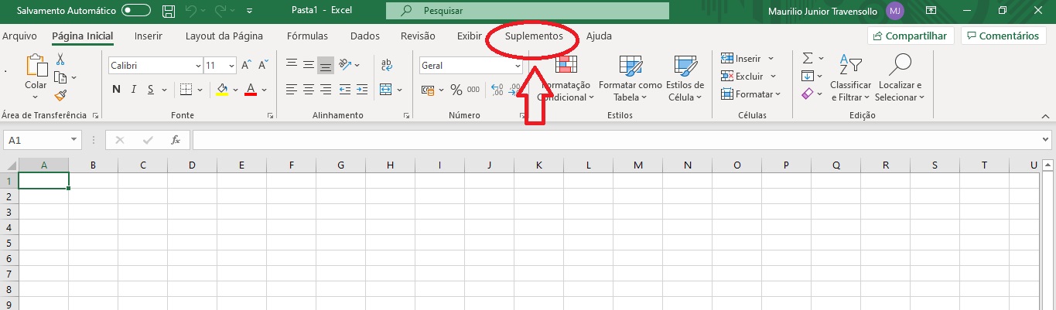Click the Cut scissors icon
Image resolution: width=1056 pixels, height=310 pixels.
60,60
